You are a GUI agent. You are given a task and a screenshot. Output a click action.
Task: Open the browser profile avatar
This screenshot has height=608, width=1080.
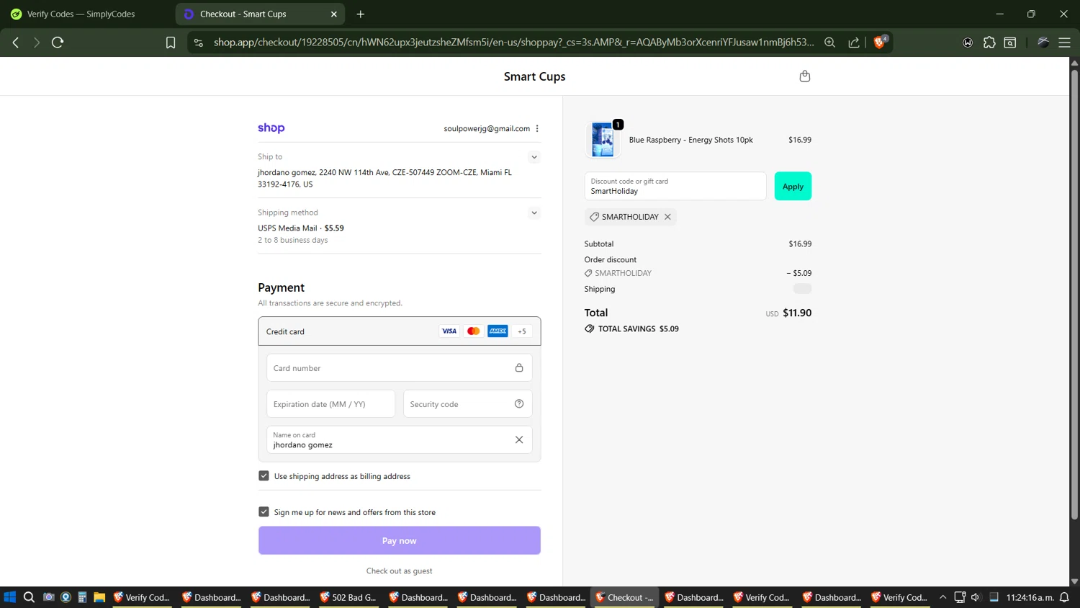click(x=1043, y=43)
